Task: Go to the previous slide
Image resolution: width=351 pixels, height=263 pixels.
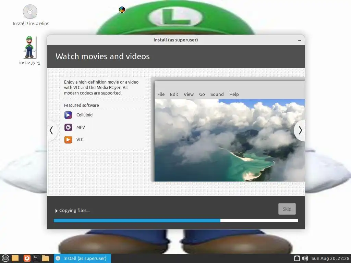Action: 51,130
